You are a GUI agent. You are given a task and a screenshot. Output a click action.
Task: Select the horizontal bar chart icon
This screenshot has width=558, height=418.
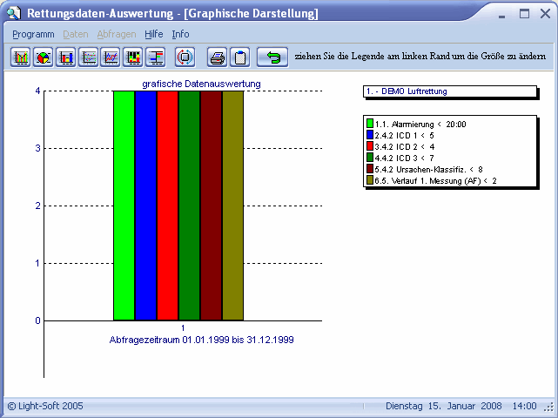[156, 57]
